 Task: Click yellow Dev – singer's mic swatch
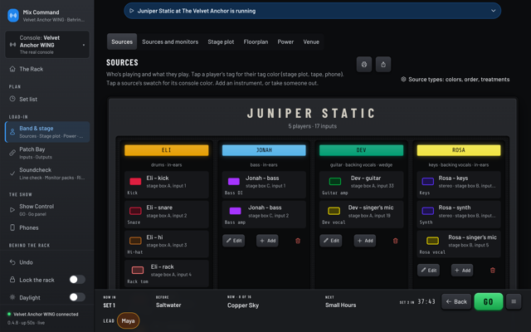(334, 211)
